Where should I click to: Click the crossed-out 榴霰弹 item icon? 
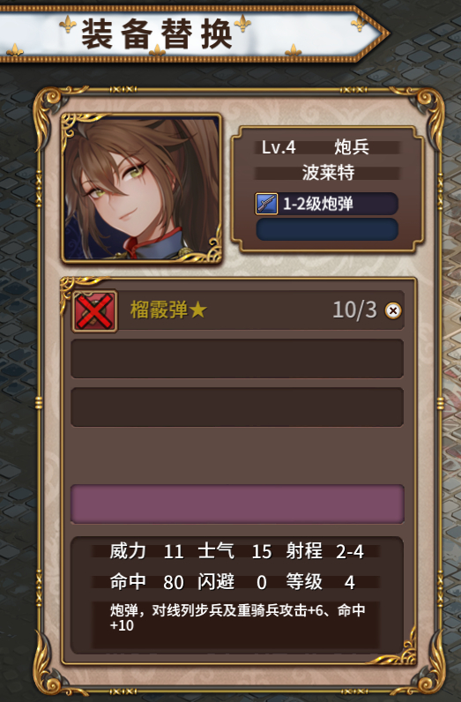pos(95,310)
